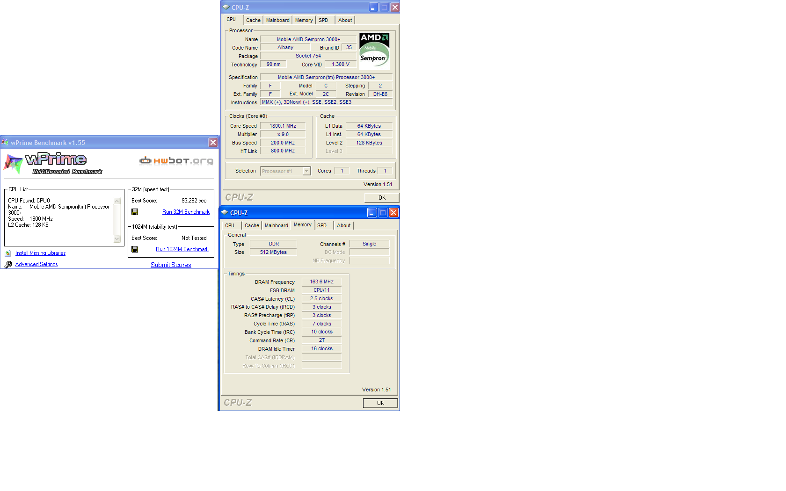Open Mainboard tab in top CPU-Z window
This screenshot has height=491, width=786.
pyautogui.click(x=278, y=21)
